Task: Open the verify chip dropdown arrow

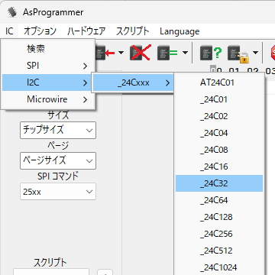Action: coord(186,53)
